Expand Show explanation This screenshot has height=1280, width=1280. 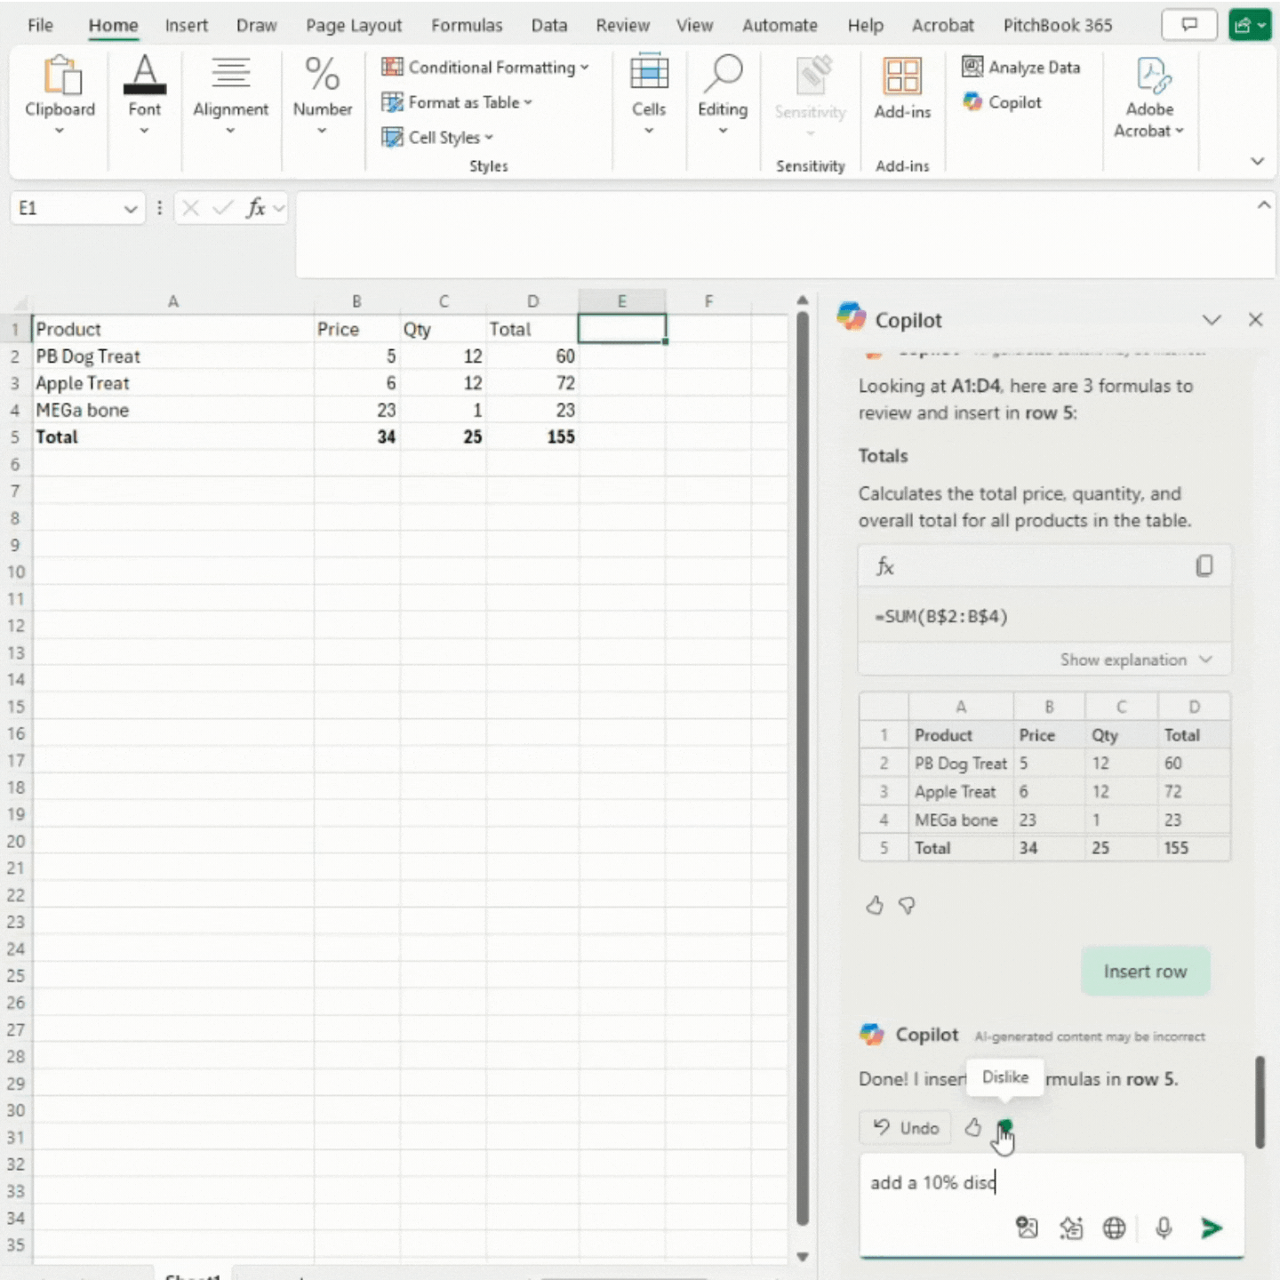click(x=1135, y=660)
